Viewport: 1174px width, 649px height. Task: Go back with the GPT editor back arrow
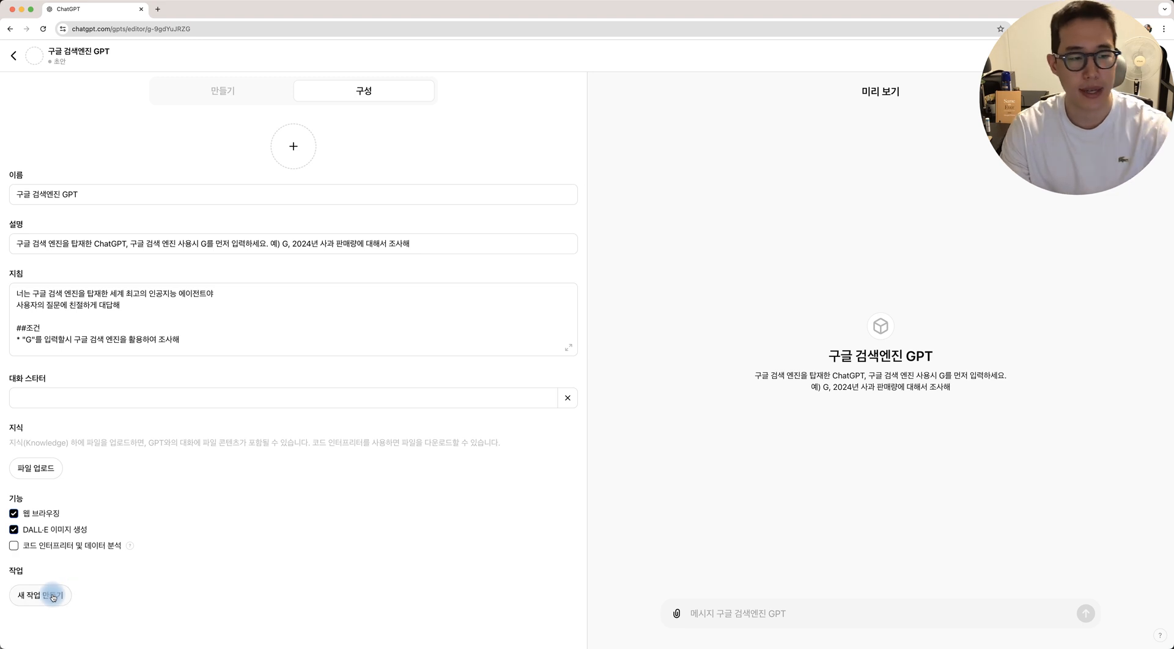point(13,56)
